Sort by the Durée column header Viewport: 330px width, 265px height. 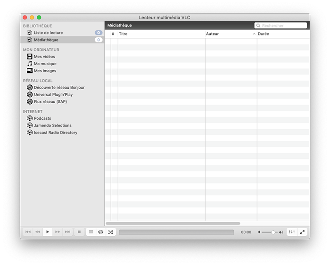pos(283,34)
